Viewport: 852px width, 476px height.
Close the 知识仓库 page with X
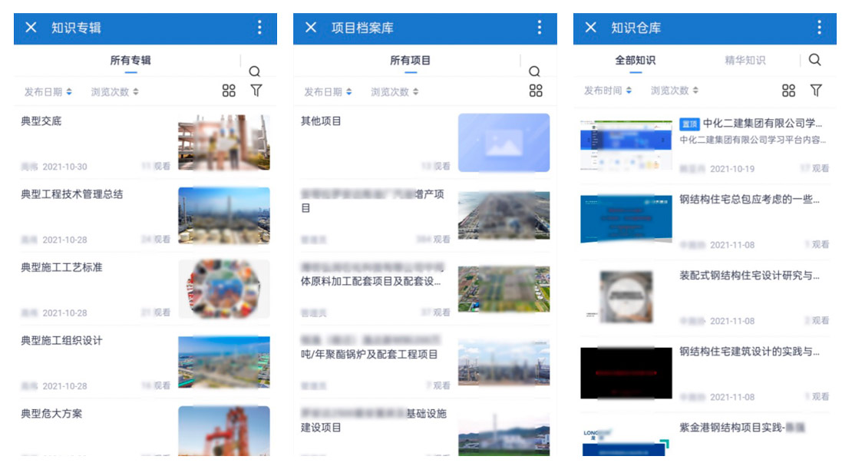coord(590,28)
